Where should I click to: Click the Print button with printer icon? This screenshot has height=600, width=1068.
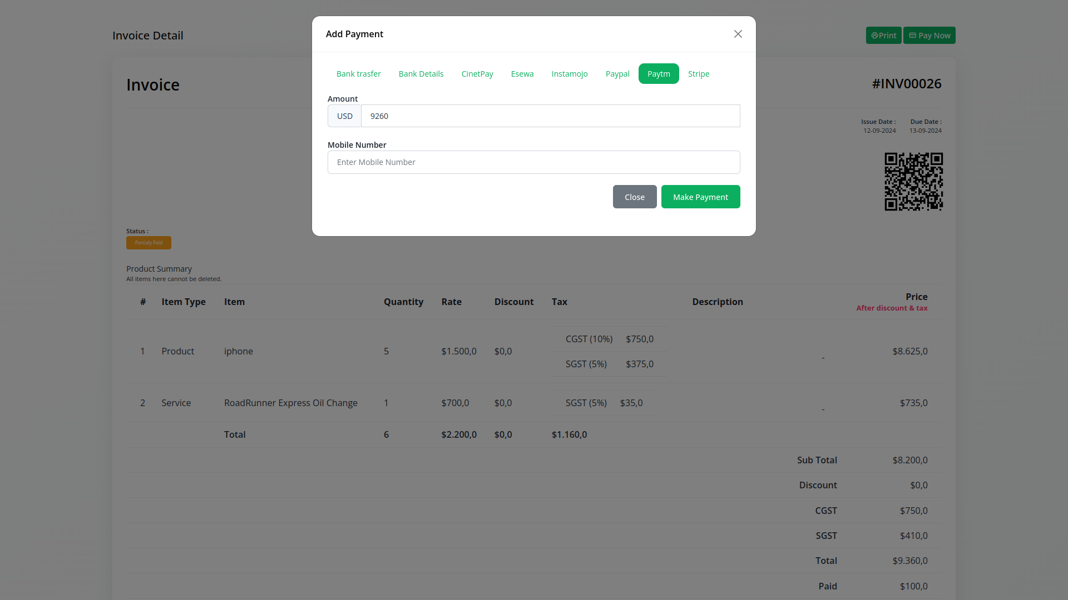coord(883,36)
